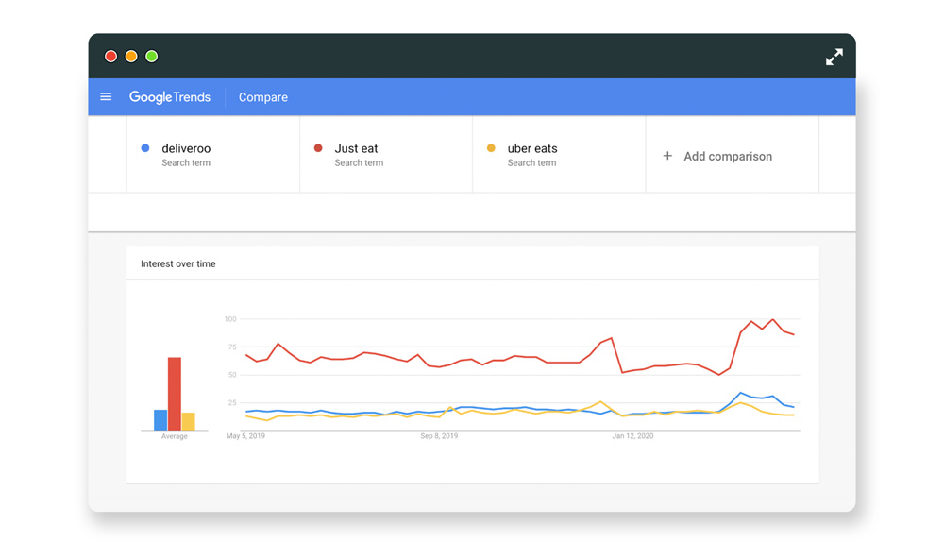
Task: Click the Interest over time heading
Action: pos(178,264)
